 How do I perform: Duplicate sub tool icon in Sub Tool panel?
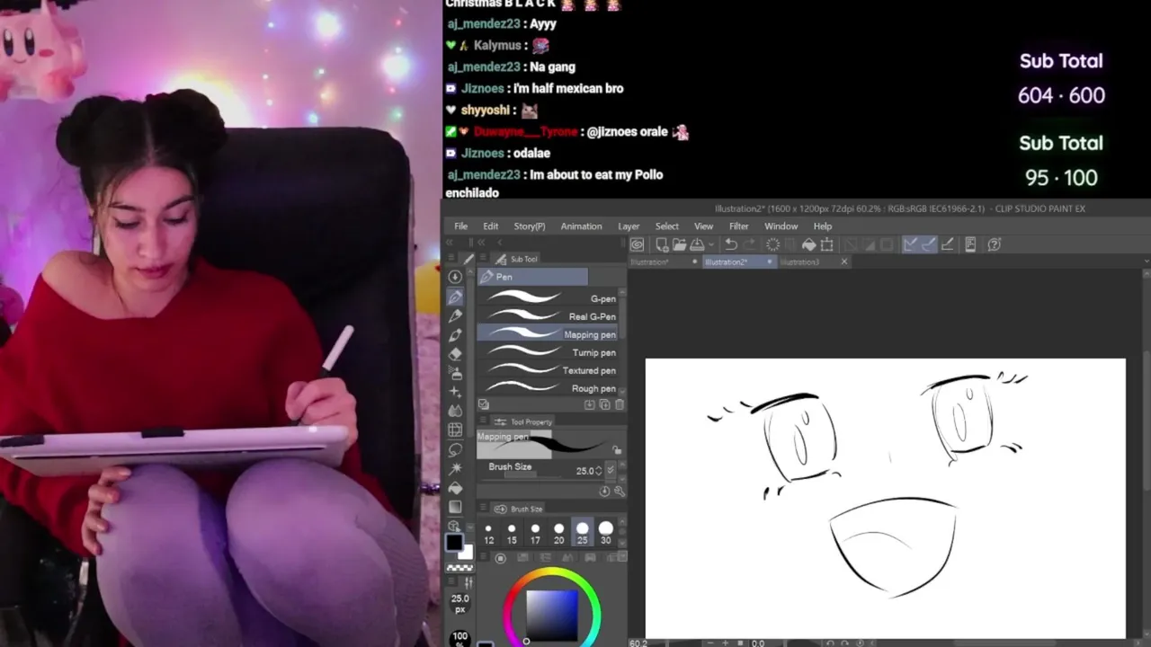click(604, 405)
